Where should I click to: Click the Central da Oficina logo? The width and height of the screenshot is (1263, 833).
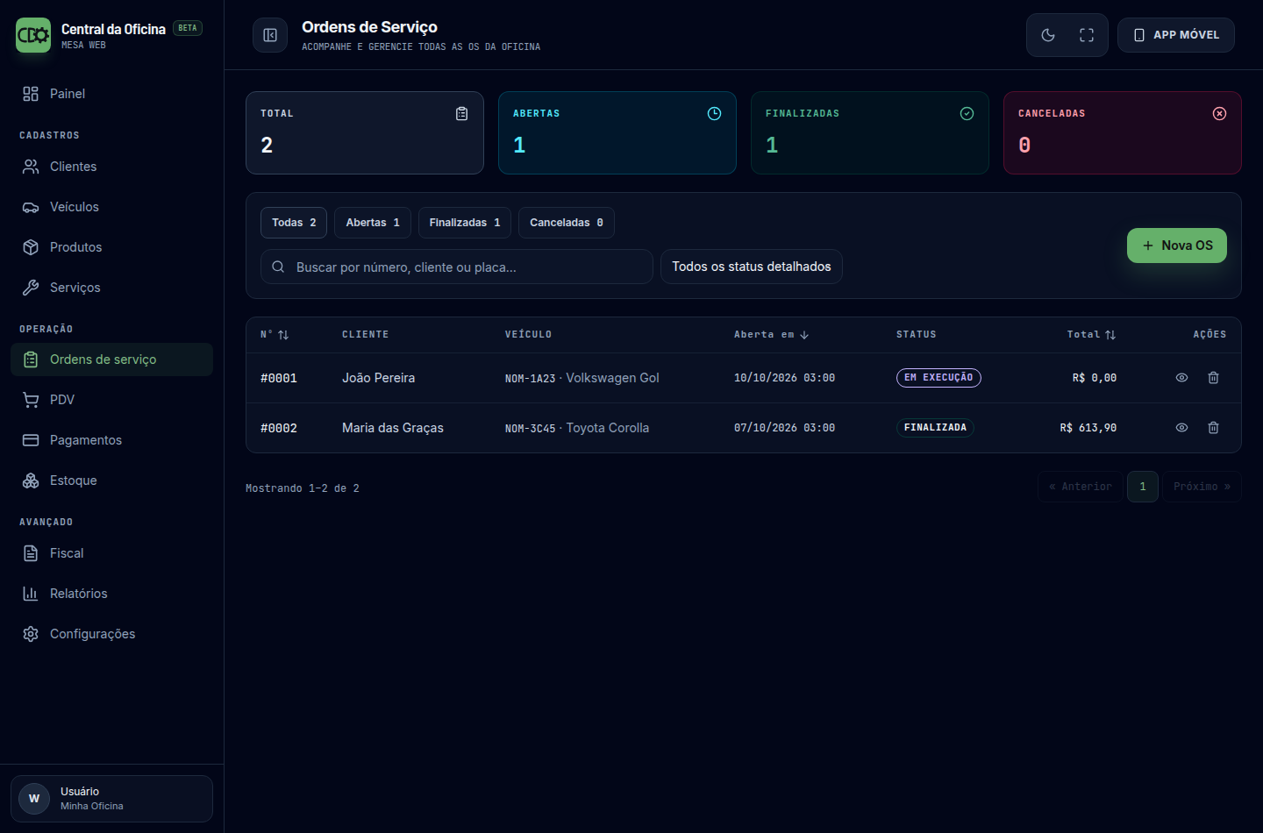point(33,35)
